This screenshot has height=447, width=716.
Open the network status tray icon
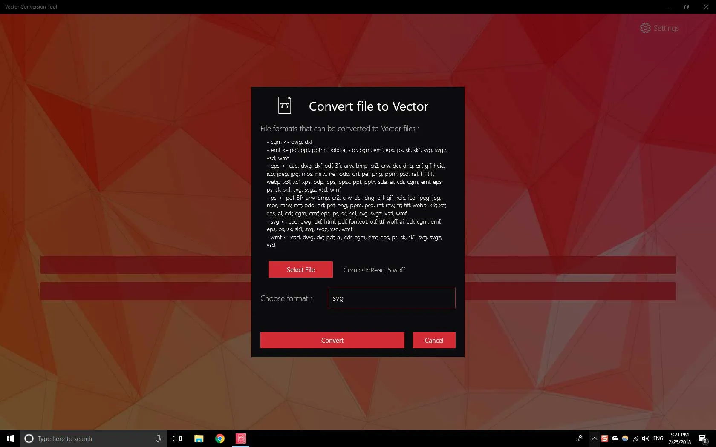[x=635, y=438]
